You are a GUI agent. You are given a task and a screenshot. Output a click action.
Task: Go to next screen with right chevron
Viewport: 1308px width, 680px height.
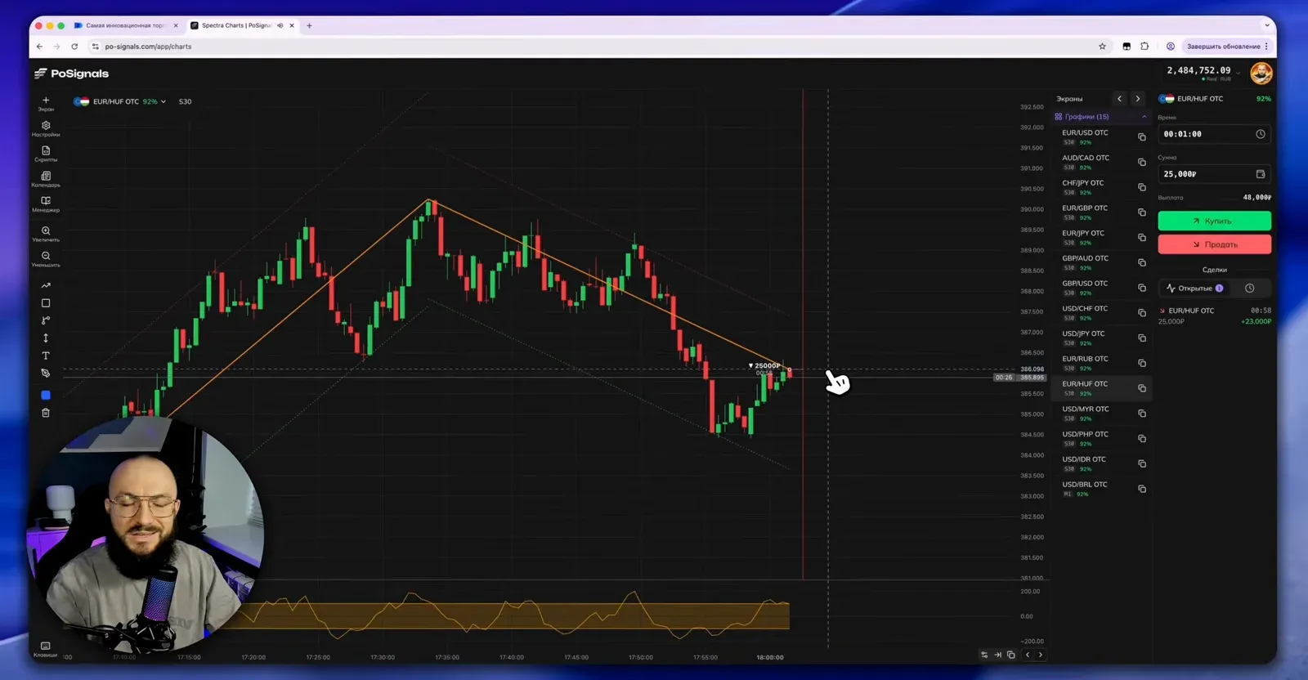click(1138, 99)
